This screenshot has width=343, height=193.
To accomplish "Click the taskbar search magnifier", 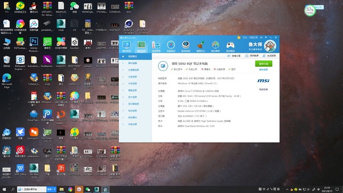I will click(x=13, y=189).
